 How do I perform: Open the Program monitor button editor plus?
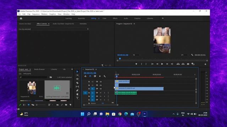tap(205, 64)
